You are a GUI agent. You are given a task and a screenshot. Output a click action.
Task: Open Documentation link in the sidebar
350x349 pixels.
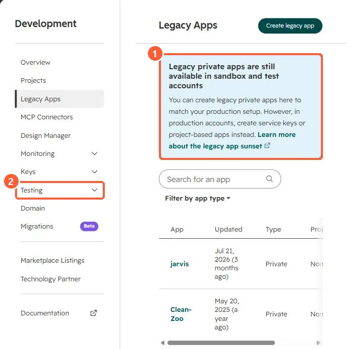[x=45, y=313]
